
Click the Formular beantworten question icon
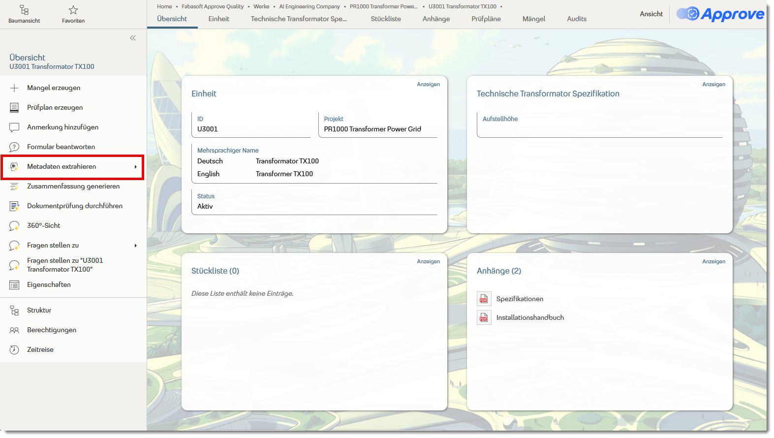14,147
